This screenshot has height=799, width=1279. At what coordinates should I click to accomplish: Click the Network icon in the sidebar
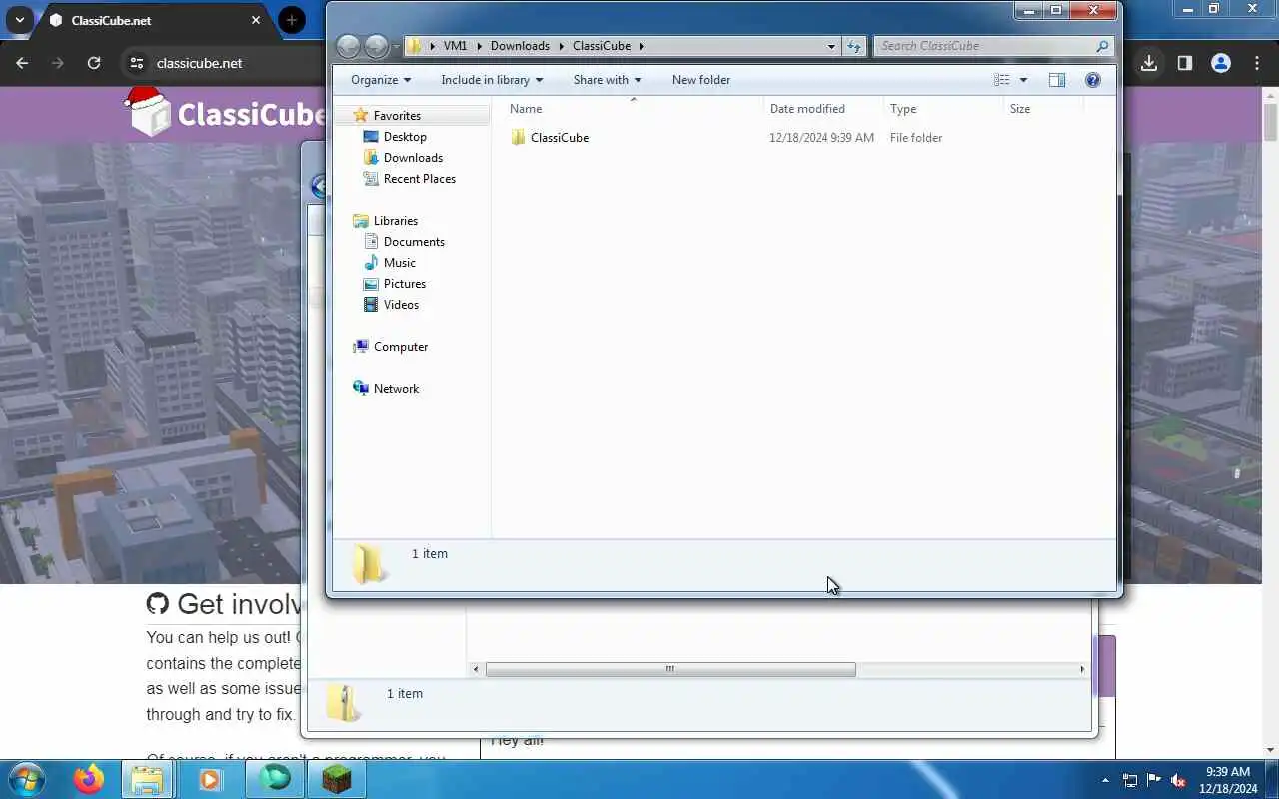pos(361,389)
